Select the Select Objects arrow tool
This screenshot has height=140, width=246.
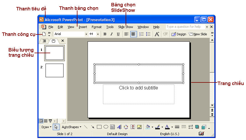coord(56,127)
